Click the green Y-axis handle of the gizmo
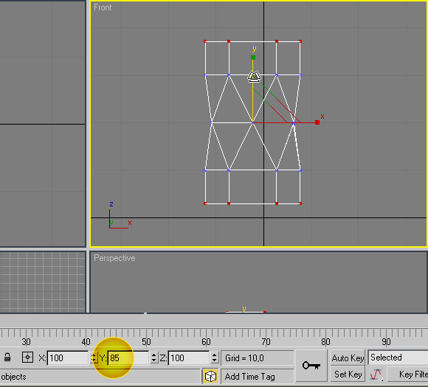Viewport: 428px width, 387px height. [x=253, y=57]
